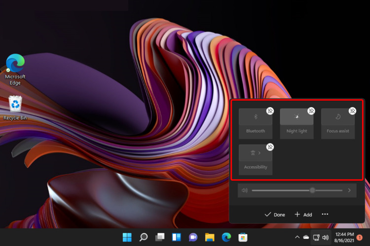370x246 pixels.
Task: Open the Widgets panel in taskbar
Action: click(x=176, y=238)
